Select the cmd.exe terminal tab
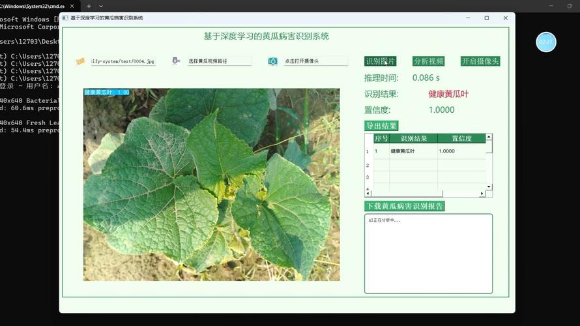The image size is (580, 326). click(33, 7)
